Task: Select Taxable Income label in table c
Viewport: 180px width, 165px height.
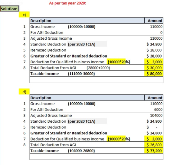Action: (x=45, y=74)
